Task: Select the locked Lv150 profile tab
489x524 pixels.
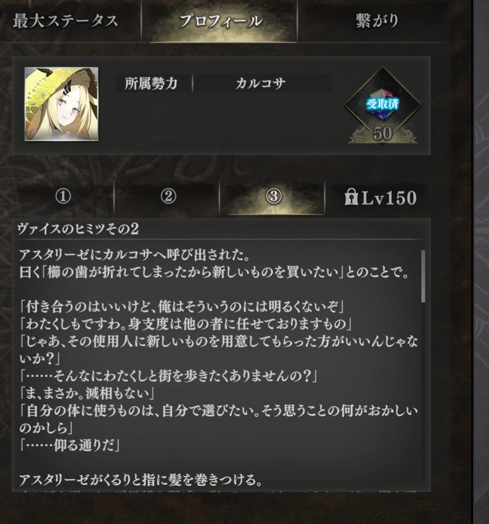Action: tap(381, 197)
